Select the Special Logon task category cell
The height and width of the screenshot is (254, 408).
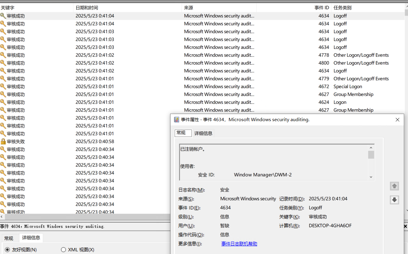(348, 86)
